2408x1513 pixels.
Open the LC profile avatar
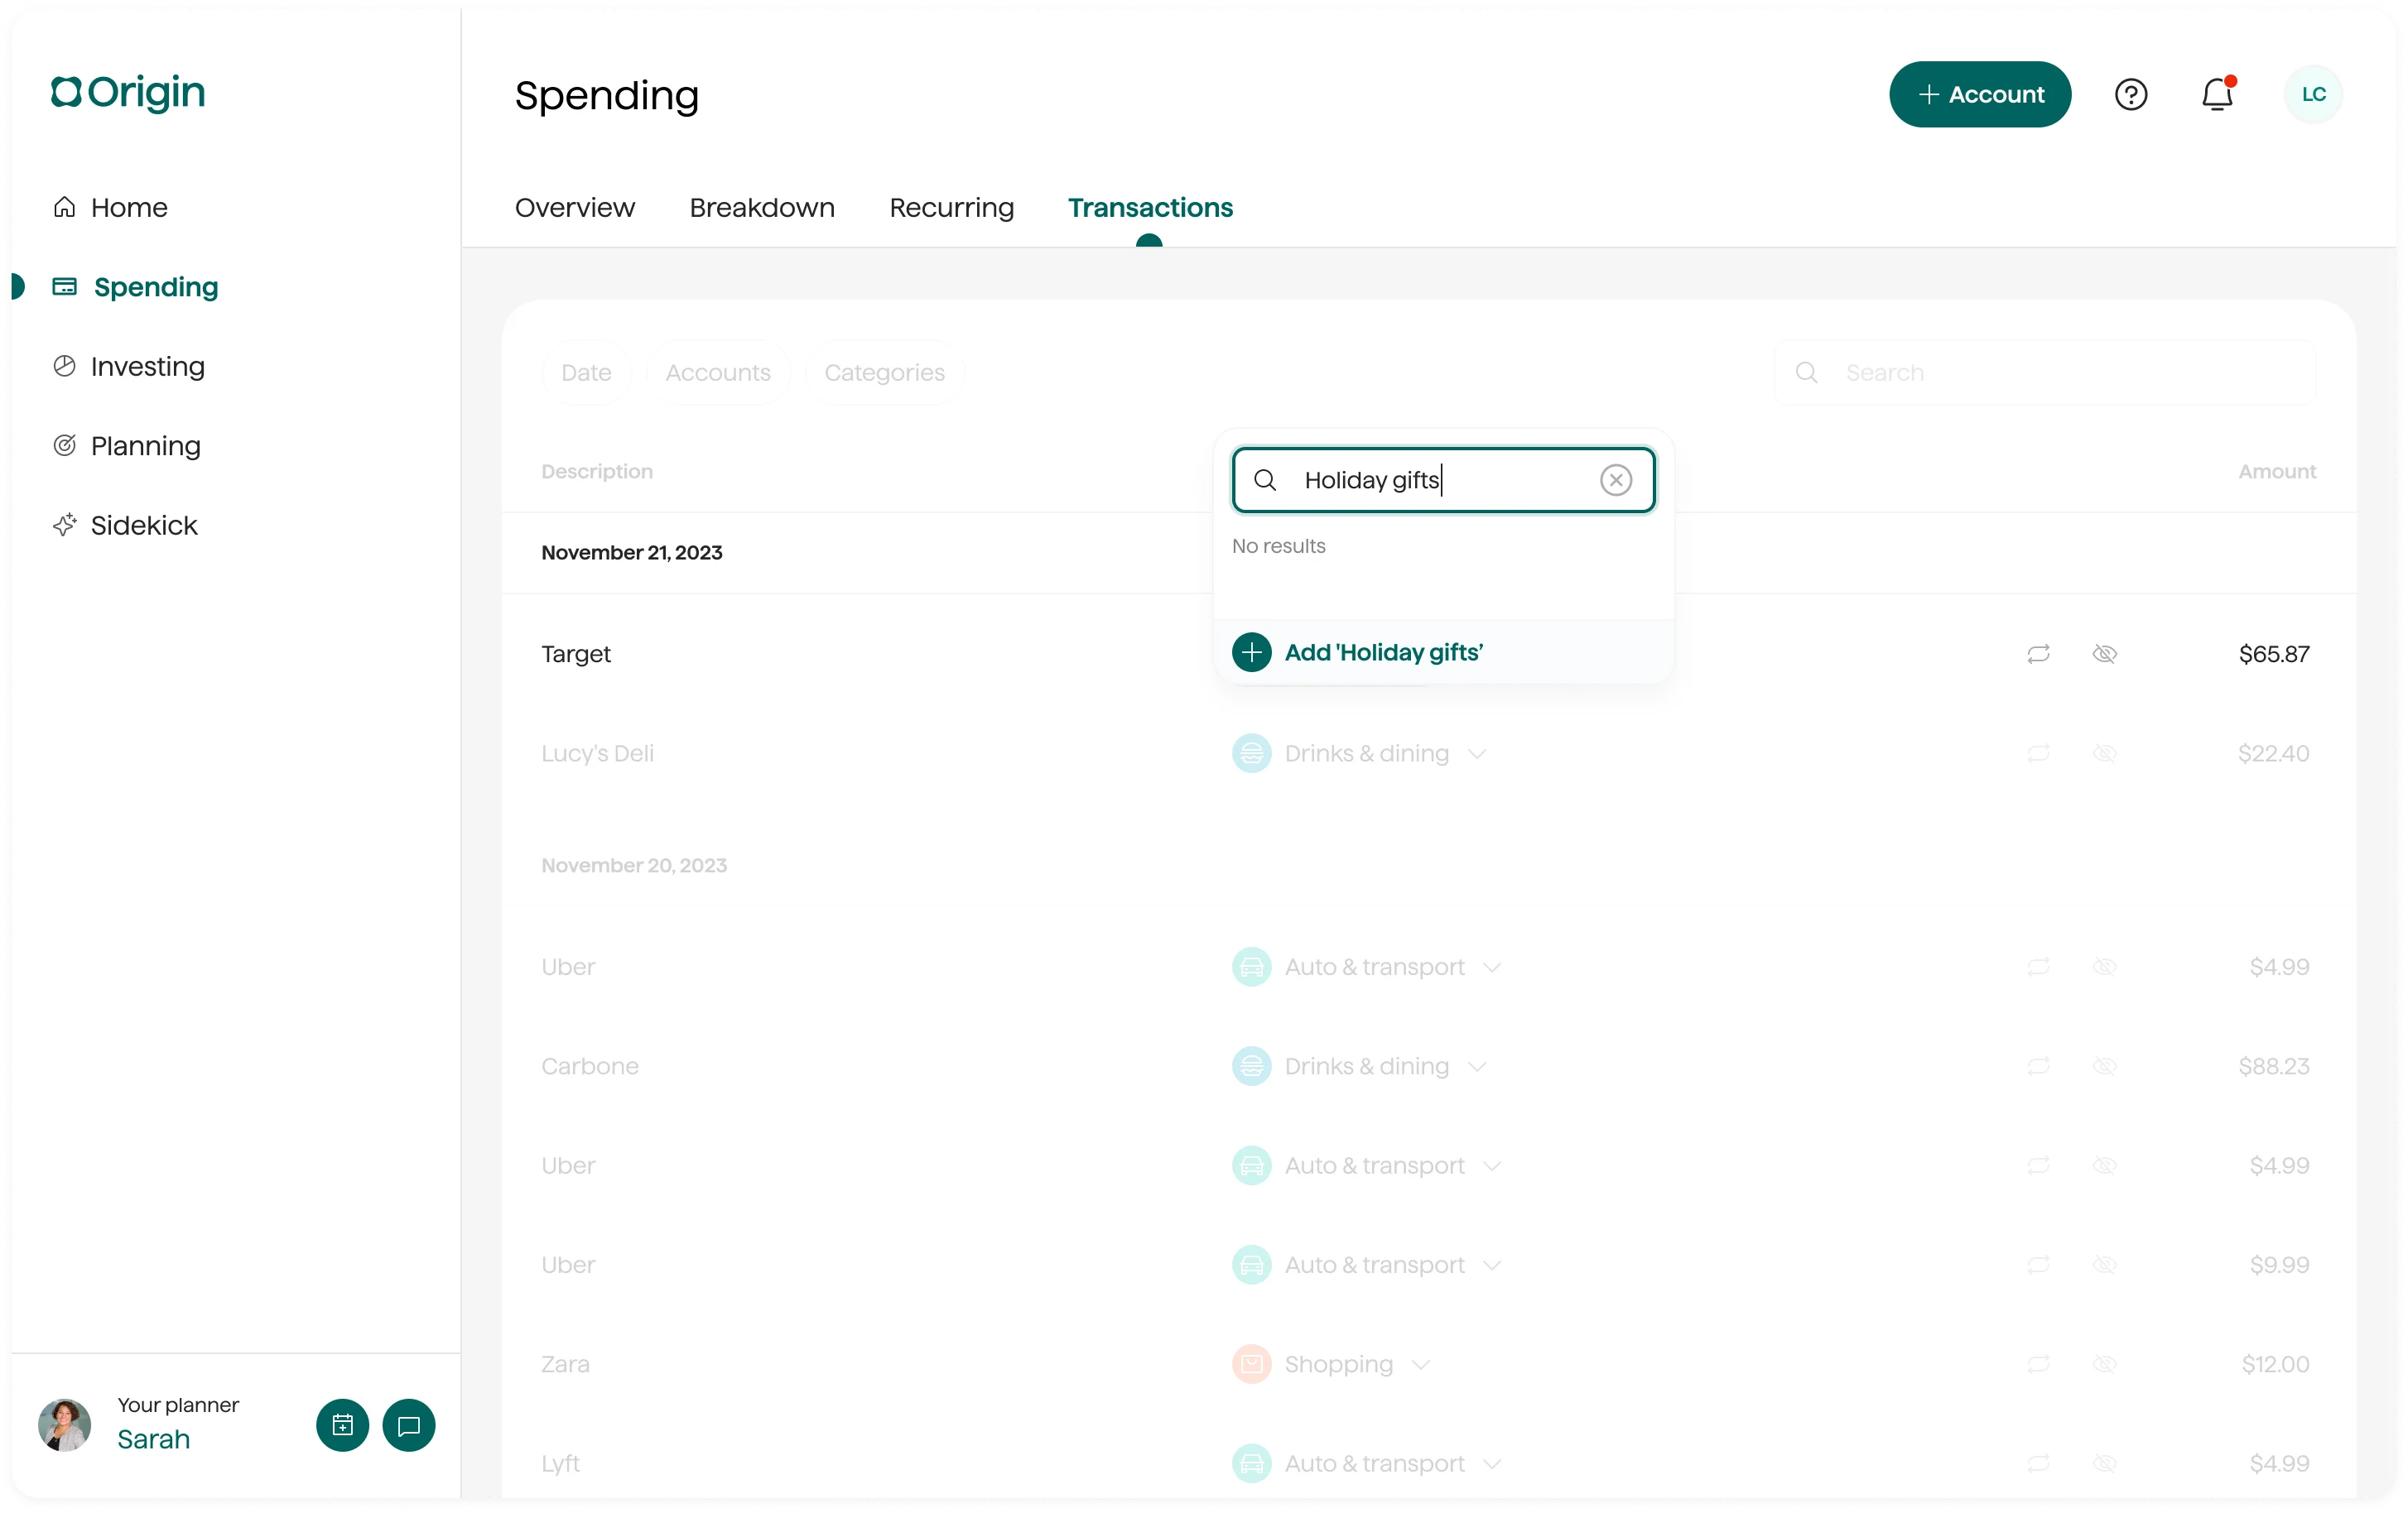point(2313,94)
